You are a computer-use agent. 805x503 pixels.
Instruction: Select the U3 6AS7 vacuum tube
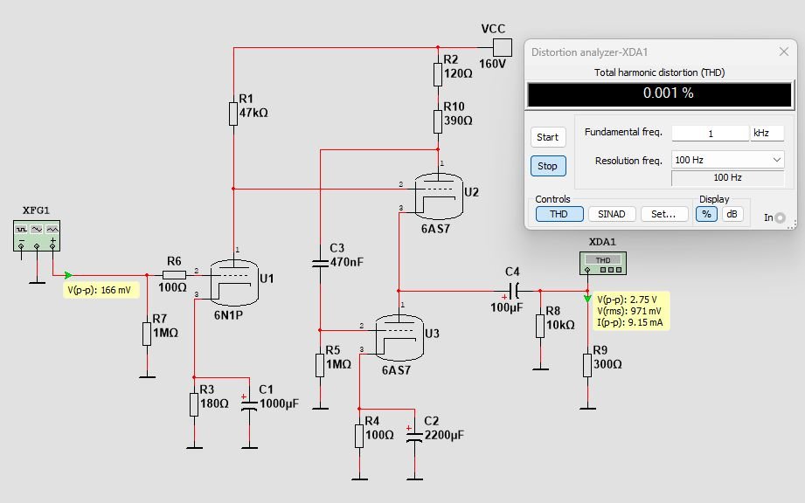[399, 337]
